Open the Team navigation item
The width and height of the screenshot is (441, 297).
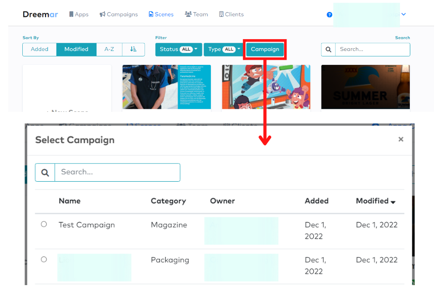196,14
